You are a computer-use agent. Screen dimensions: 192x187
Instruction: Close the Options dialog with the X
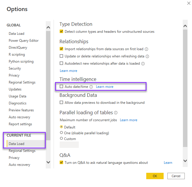[x=189, y=3]
